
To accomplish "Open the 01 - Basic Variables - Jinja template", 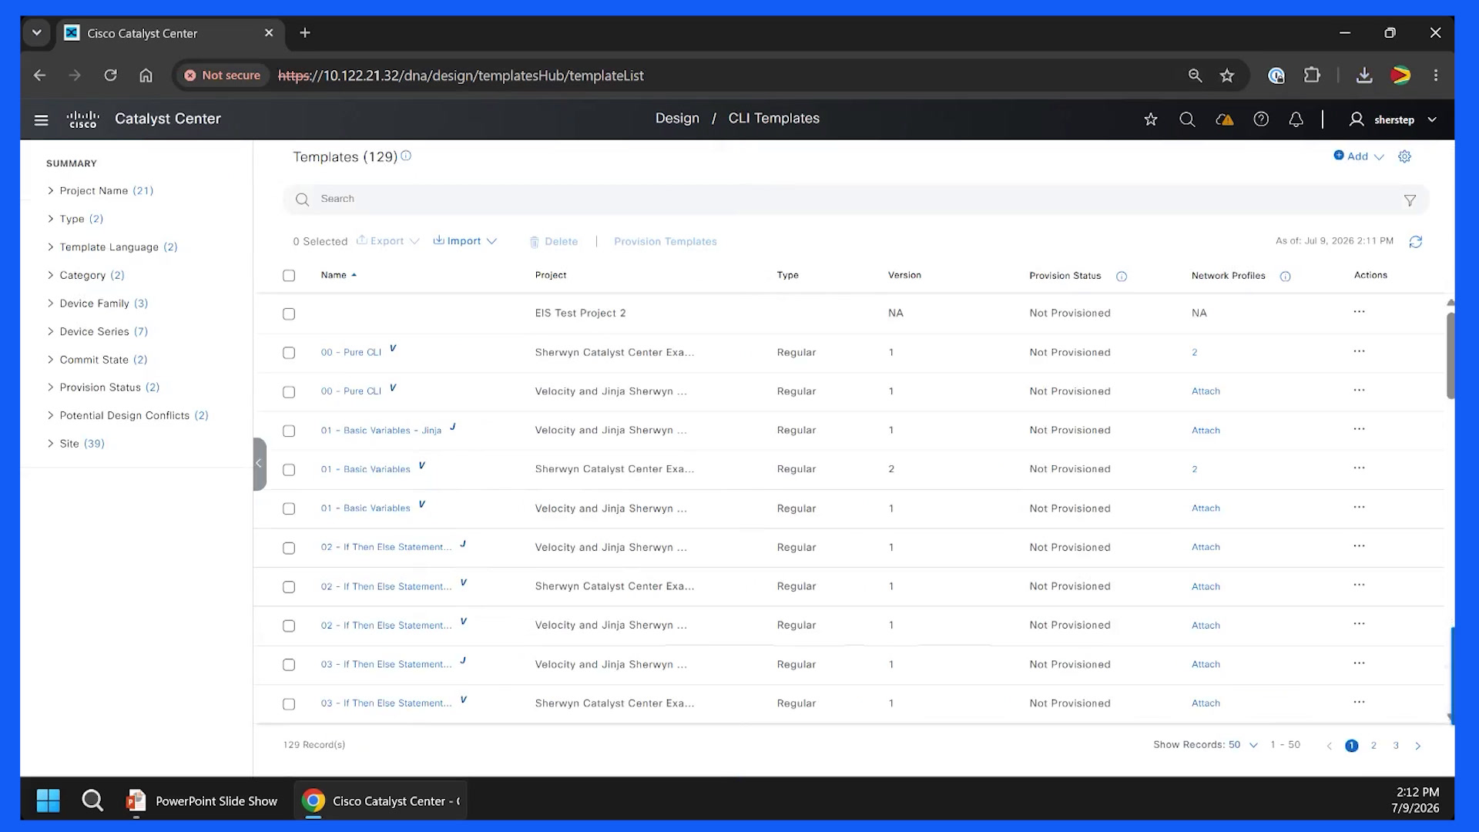I will pyautogui.click(x=381, y=431).
